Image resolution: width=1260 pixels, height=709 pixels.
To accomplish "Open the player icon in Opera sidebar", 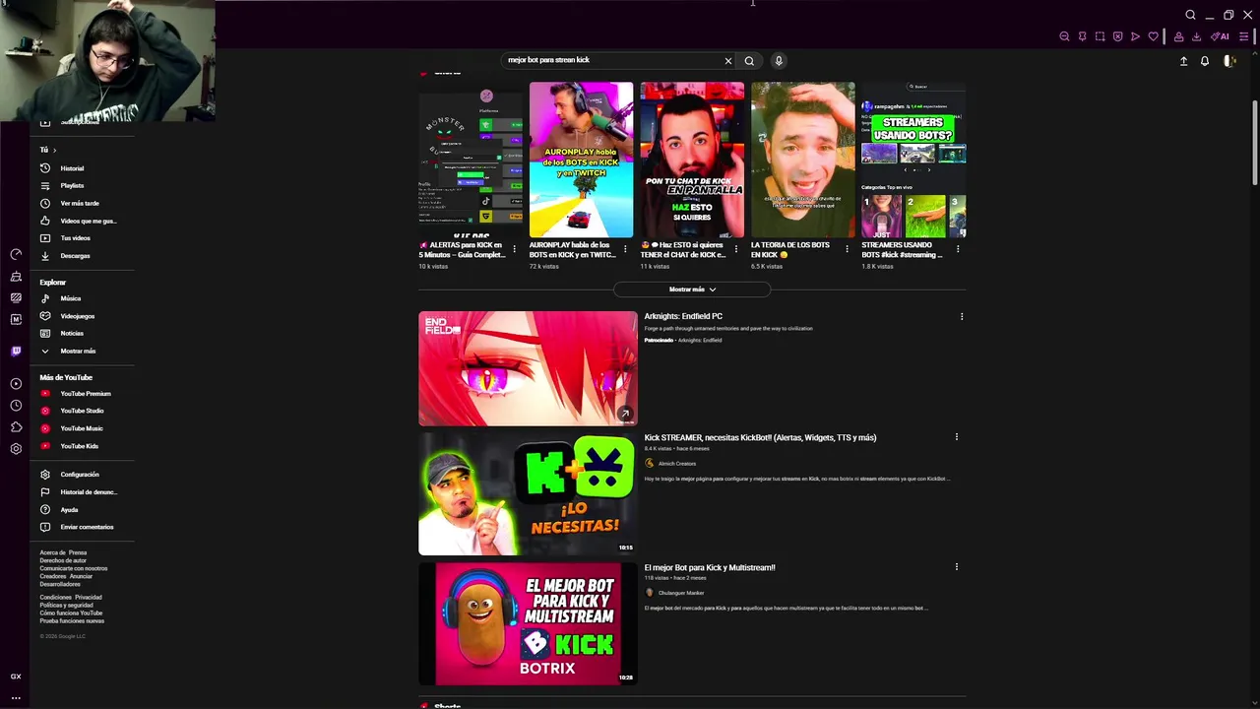I will click(16, 384).
